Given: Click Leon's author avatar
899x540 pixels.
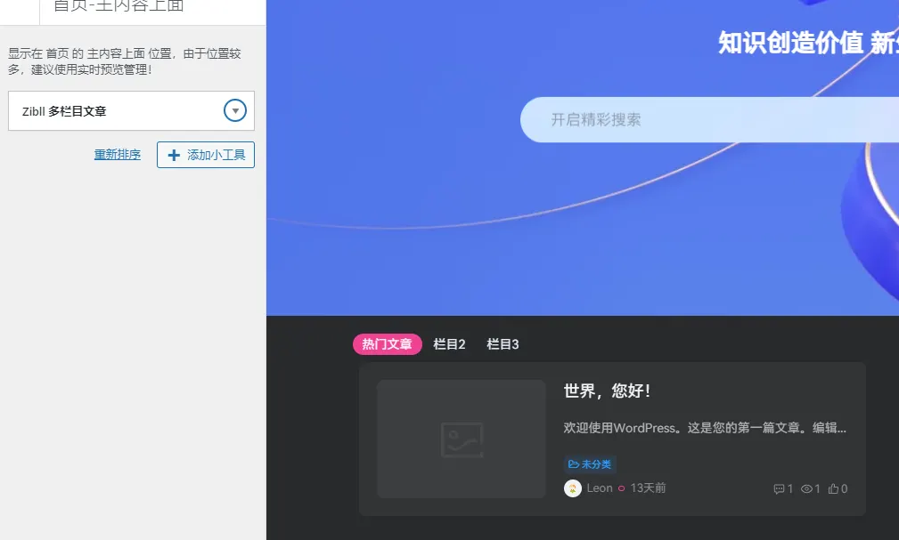Looking at the screenshot, I should coord(573,488).
